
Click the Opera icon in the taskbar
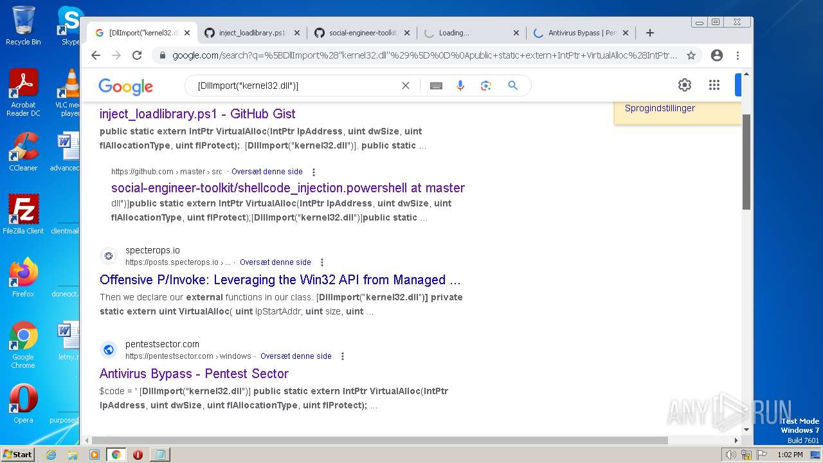[138, 455]
